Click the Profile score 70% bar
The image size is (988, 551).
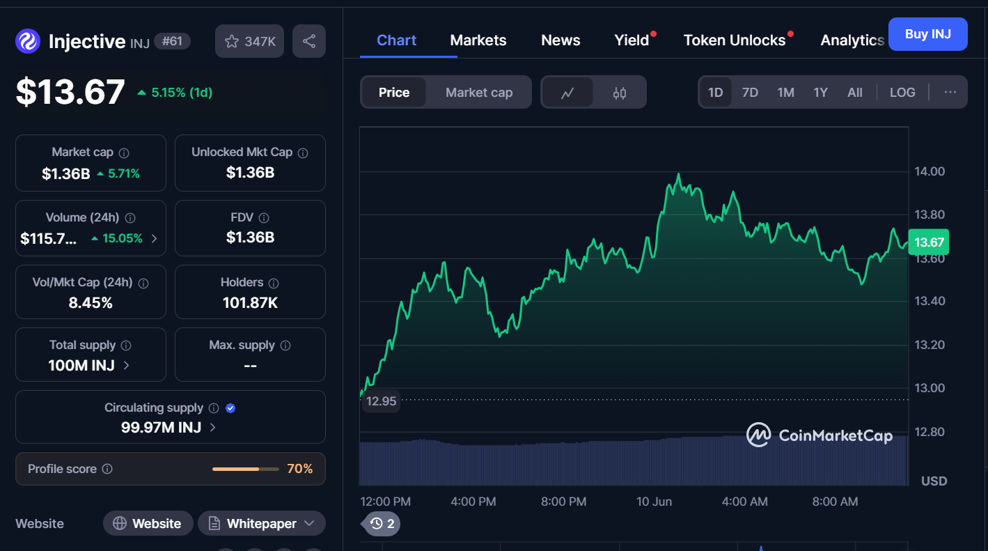point(245,469)
